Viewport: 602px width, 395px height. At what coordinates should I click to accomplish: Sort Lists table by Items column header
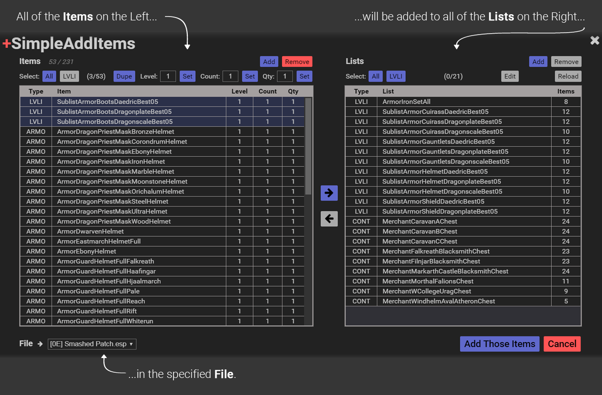566,91
